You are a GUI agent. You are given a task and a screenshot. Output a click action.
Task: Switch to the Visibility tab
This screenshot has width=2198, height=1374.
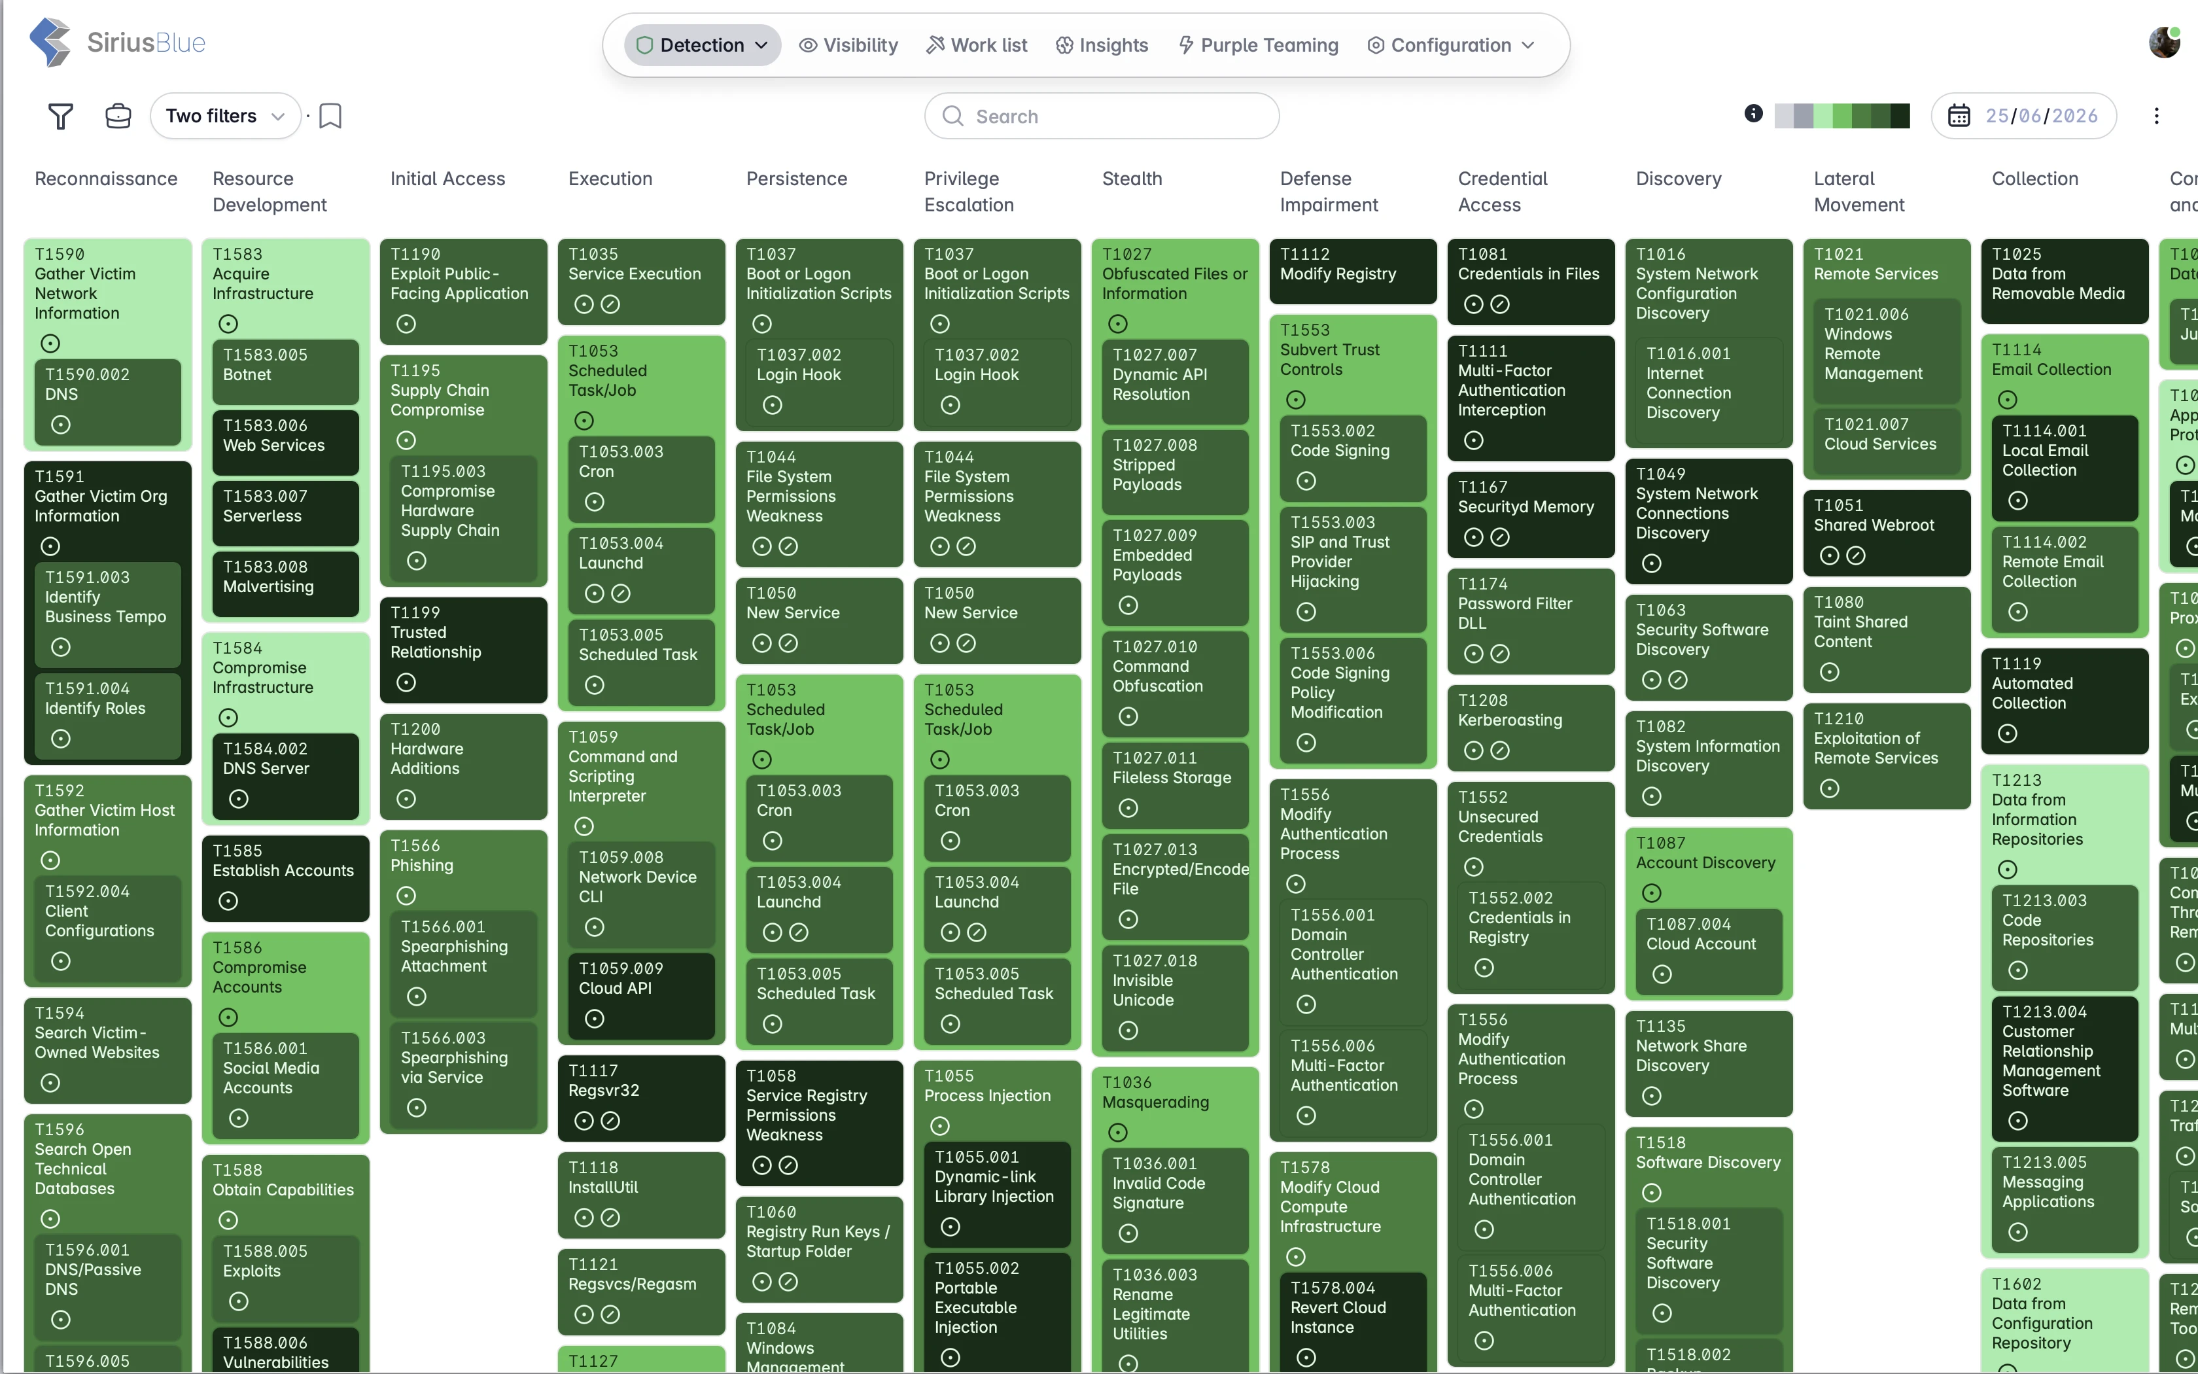point(848,45)
